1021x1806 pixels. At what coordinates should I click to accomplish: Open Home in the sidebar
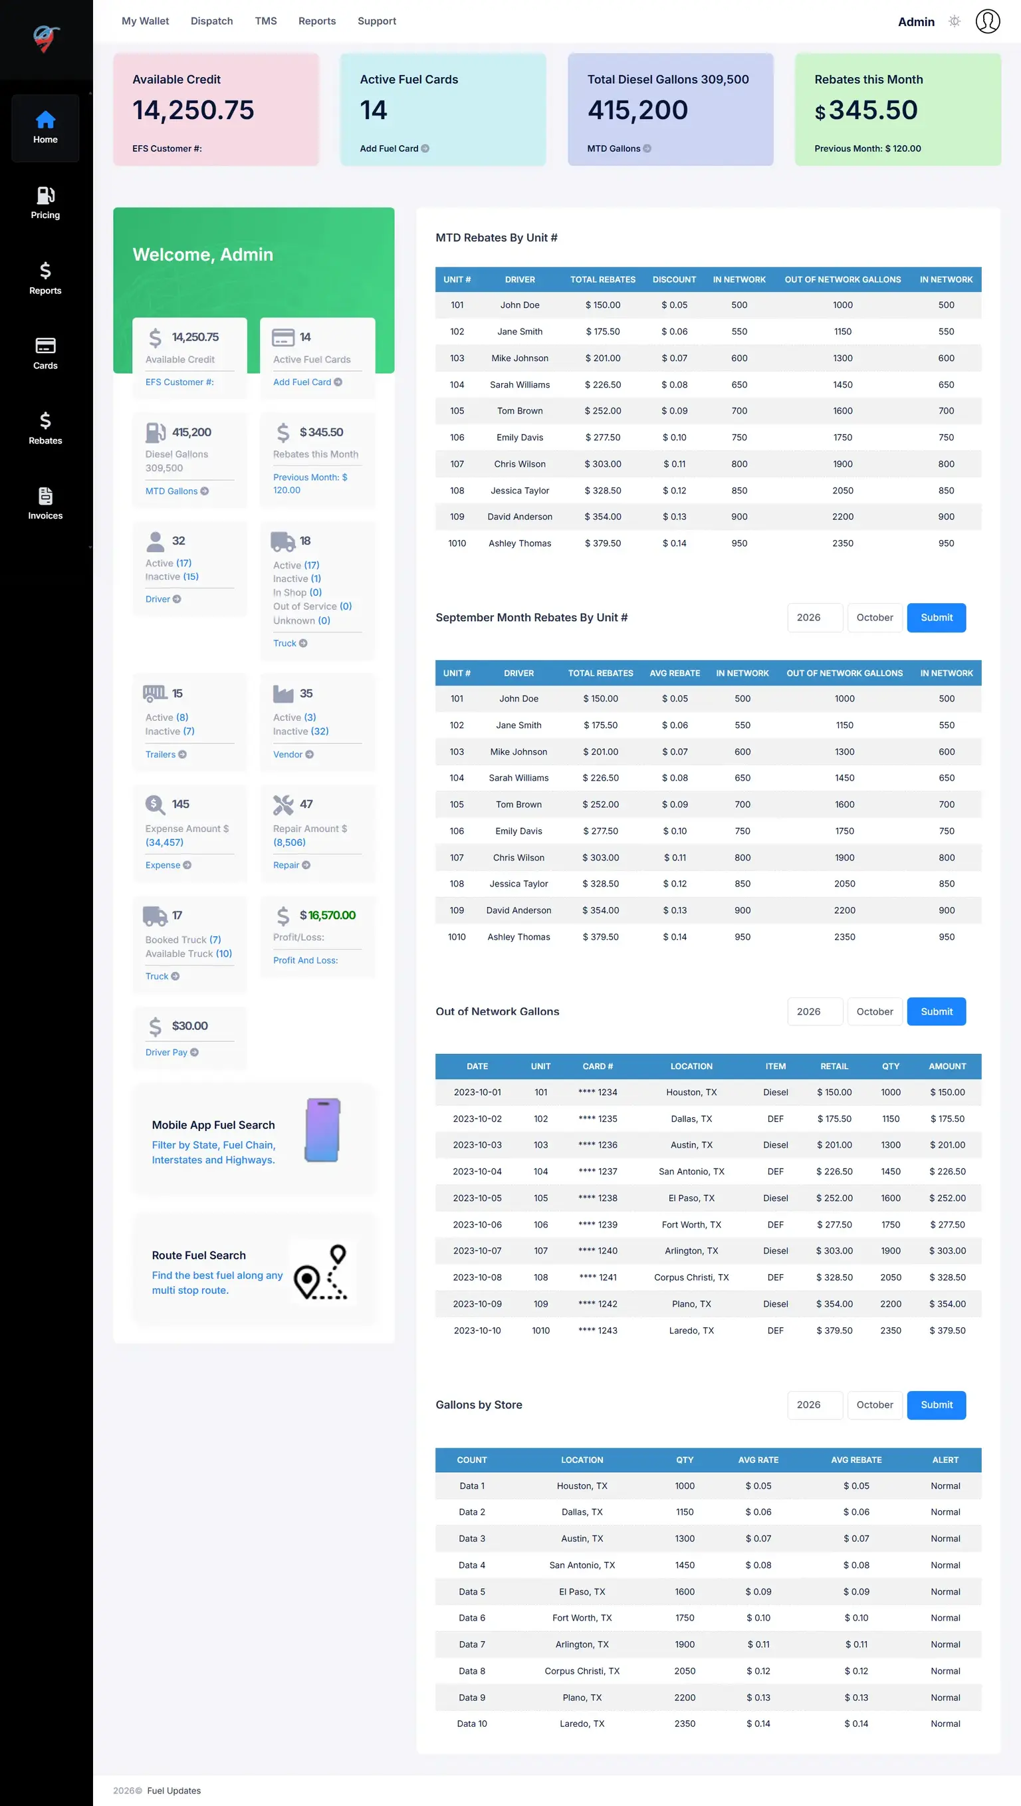coord(46,128)
